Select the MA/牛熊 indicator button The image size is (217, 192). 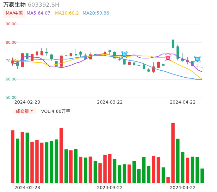click(14, 13)
